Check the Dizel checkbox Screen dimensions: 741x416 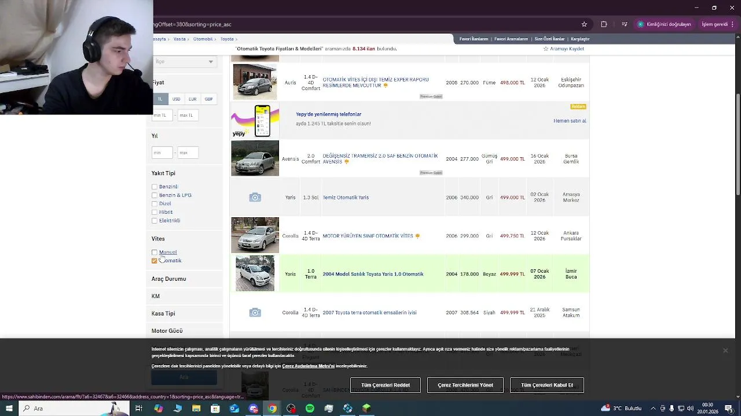(x=155, y=203)
